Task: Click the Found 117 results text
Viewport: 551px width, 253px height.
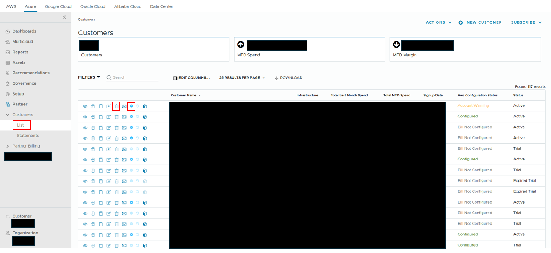Action: click(x=530, y=87)
